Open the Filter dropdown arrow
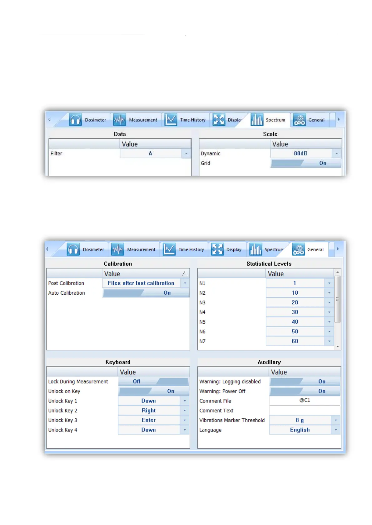 186,153
